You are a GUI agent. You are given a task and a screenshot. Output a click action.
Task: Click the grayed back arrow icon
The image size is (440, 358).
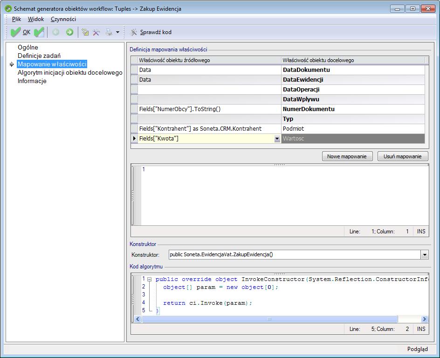click(x=56, y=32)
